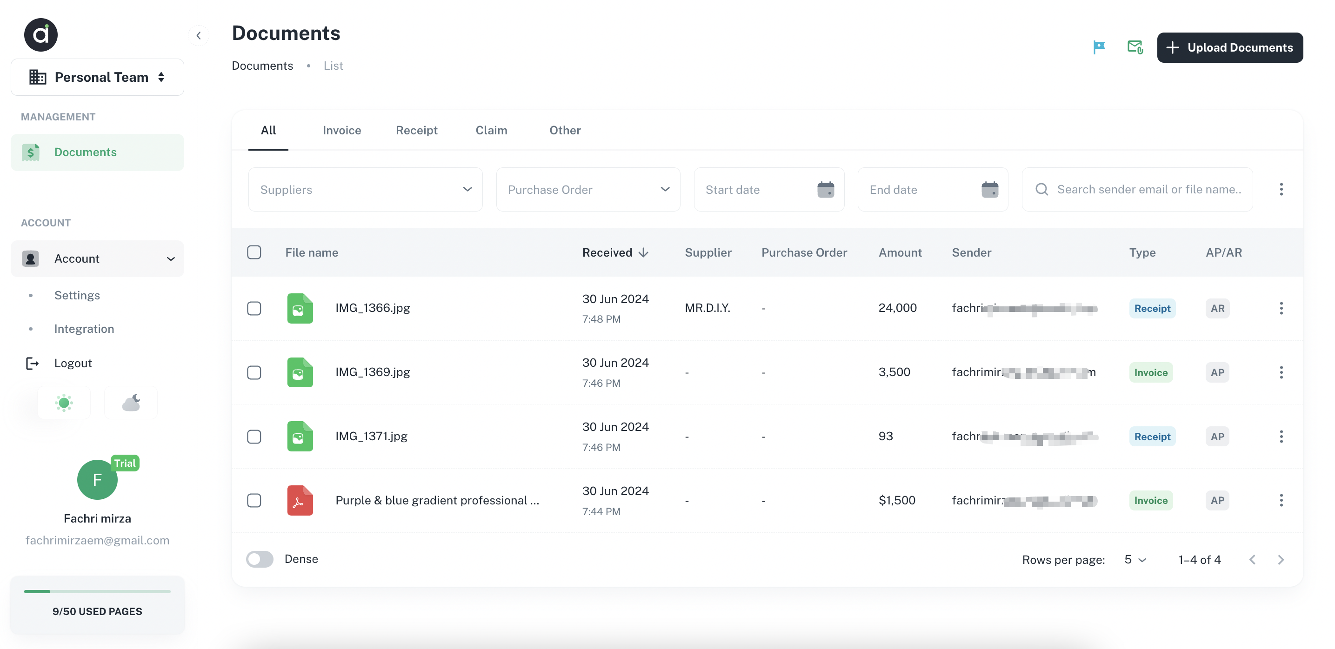Open the Purchase Order filter dropdown
Viewport: 1335px width, 649px height.
coord(587,189)
